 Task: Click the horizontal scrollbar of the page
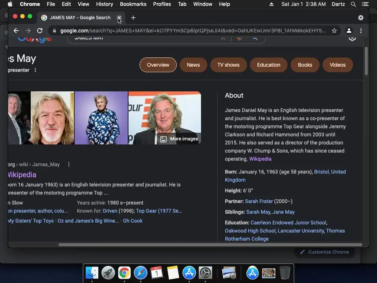210,245
